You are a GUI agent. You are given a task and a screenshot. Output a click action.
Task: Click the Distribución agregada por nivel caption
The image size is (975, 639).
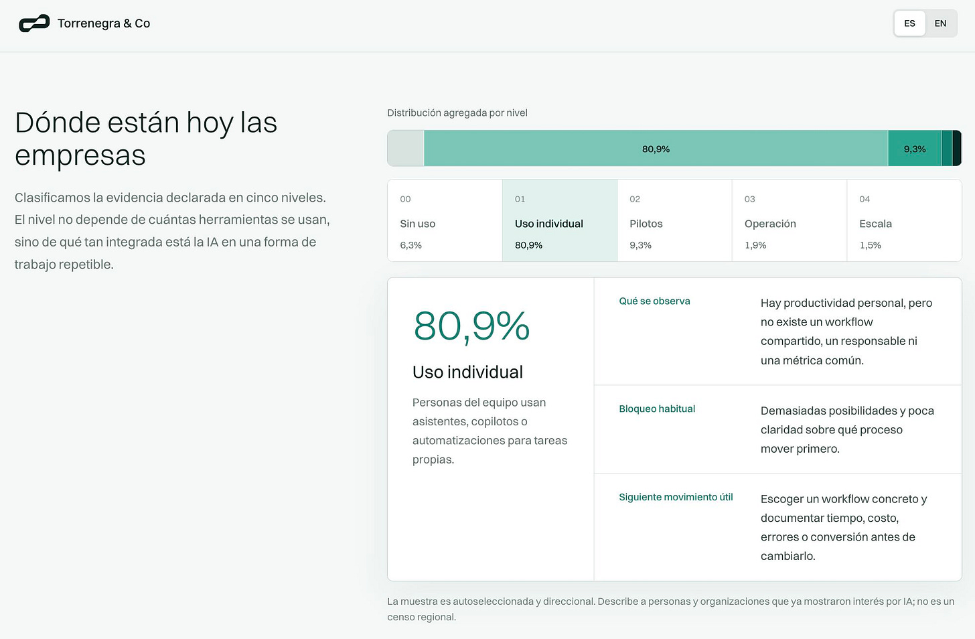click(x=457, y=113)
